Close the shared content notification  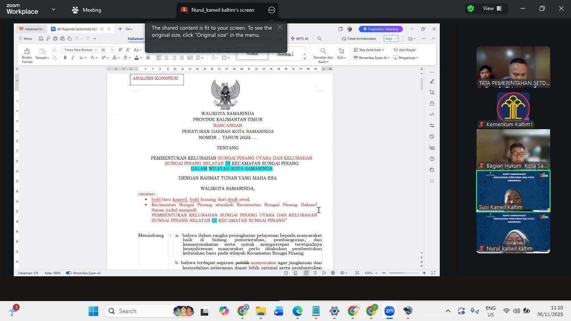point(280,27)
